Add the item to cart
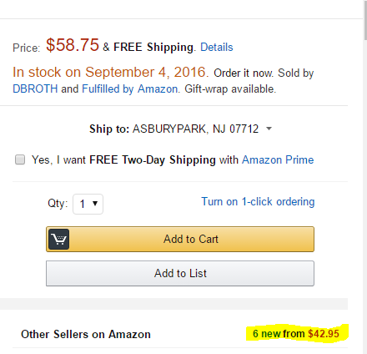 click(180, 239)
